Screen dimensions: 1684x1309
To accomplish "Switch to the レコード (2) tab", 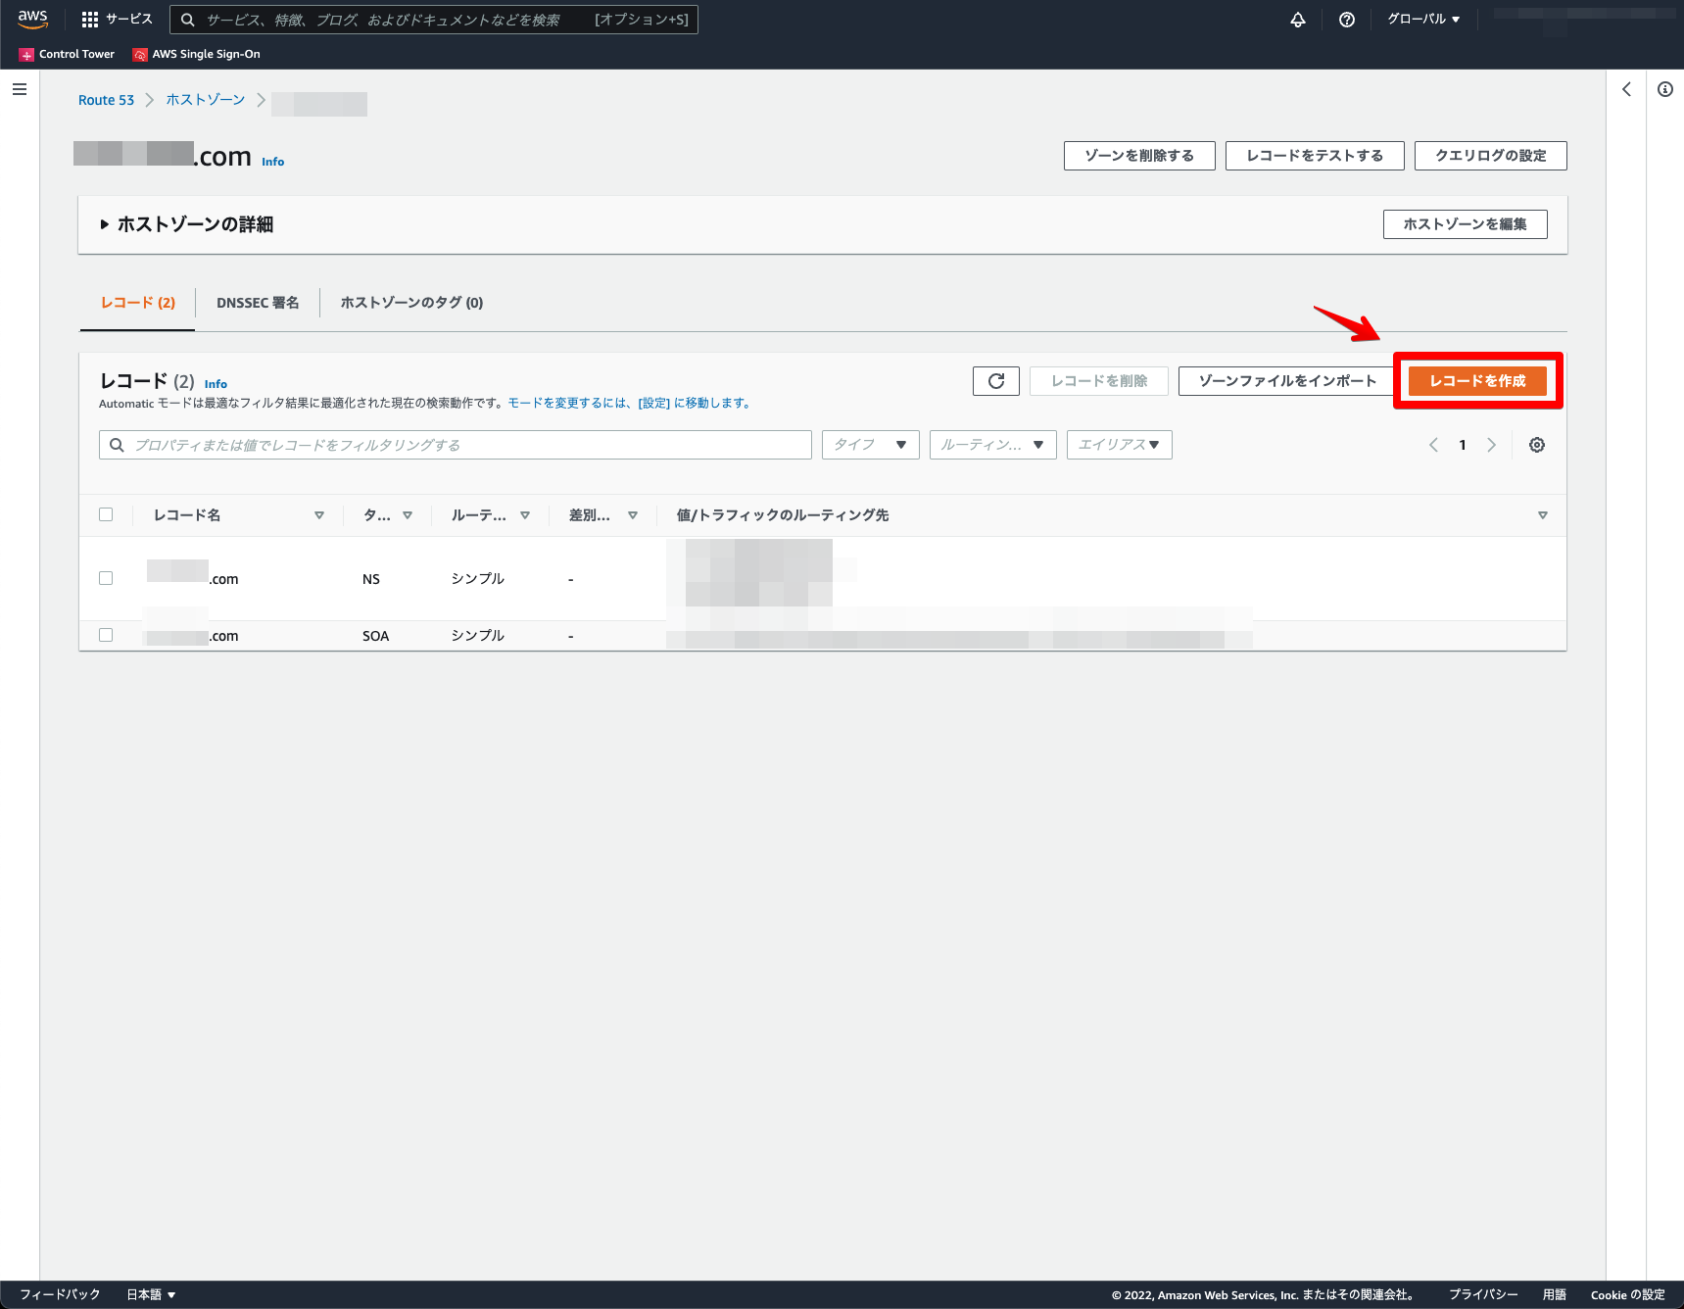I will pos(138,303).
